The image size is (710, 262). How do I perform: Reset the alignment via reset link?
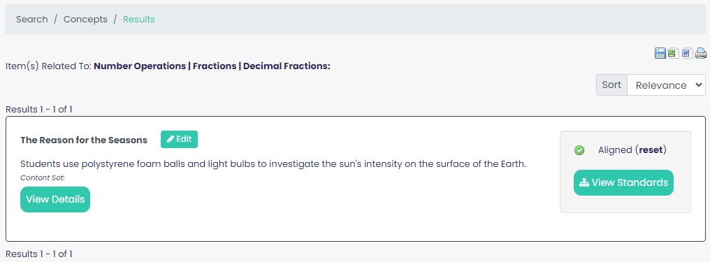click(x=651, y=150)
